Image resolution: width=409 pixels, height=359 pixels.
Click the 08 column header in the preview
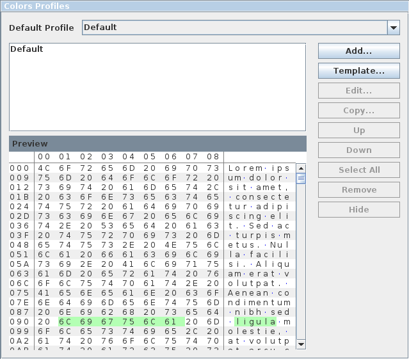click(x=213, y=157)
